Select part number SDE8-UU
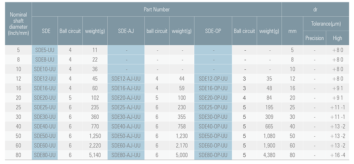 tap(44, 60)
